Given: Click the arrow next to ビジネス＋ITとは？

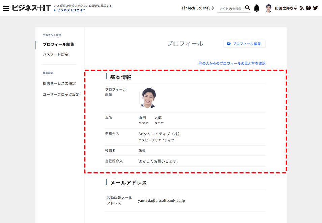Looking at the screenshot, I should (x=55, y=10).
